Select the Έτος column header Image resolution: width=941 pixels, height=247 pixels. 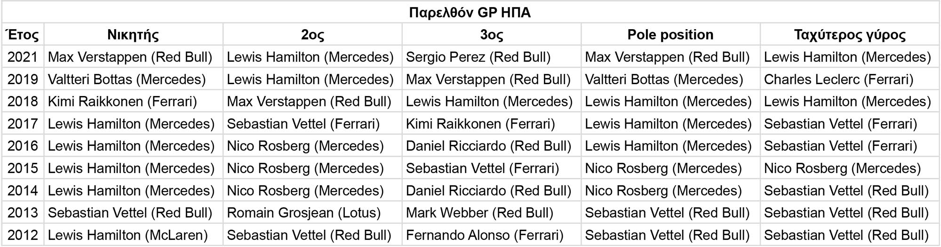(23, 35)
